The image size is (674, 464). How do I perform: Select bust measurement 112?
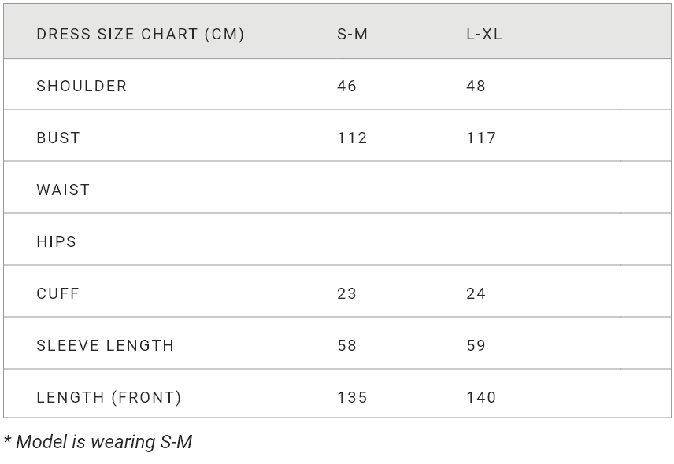352,138
